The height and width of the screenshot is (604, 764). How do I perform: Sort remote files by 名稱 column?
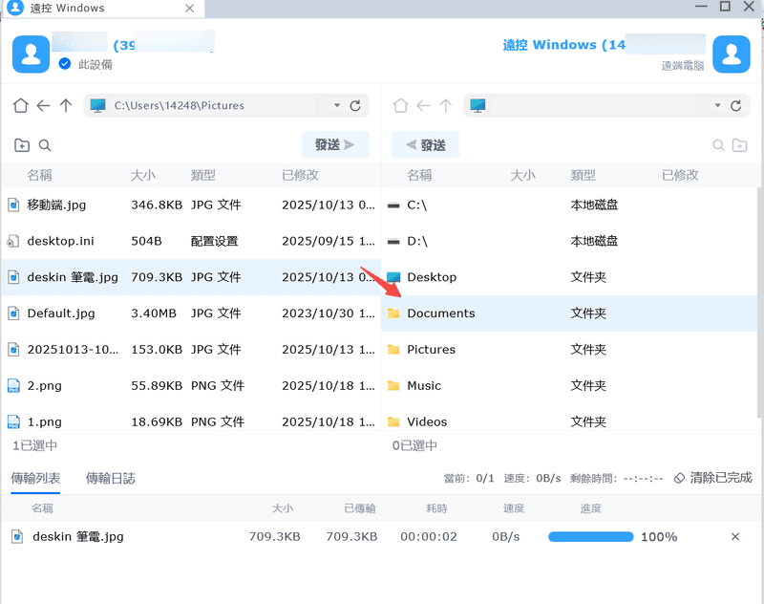(x=419, y=175)
